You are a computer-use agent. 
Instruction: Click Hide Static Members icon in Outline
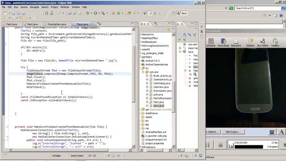pos(195,35)
